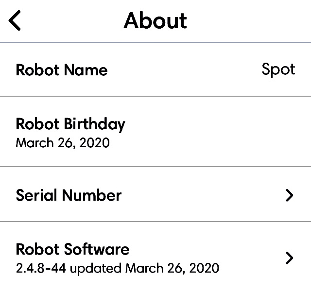
Task: Expand Robot Software using its right chevron
Action: [290, 258]
